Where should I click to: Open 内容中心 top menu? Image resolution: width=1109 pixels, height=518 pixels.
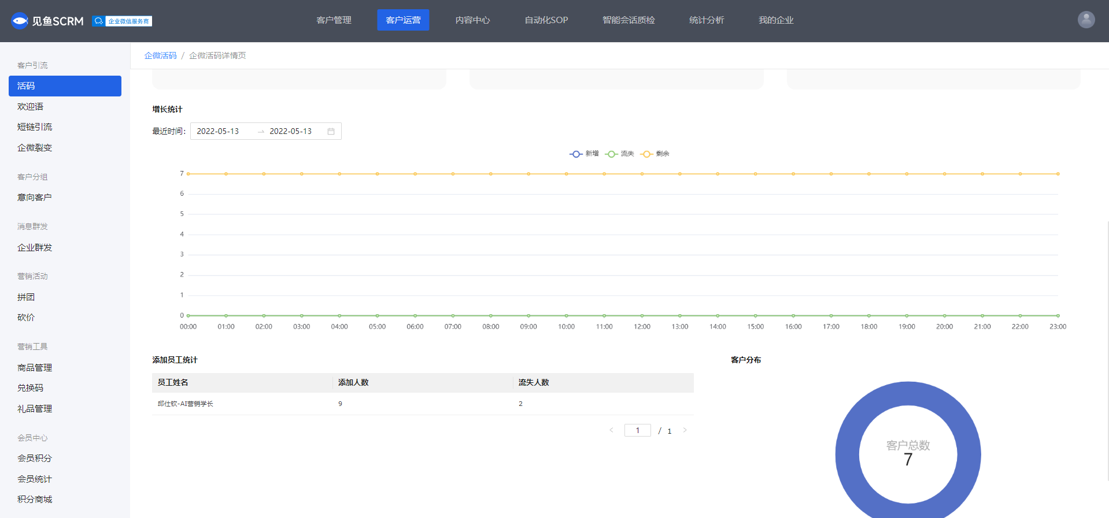tap(472, 20)
